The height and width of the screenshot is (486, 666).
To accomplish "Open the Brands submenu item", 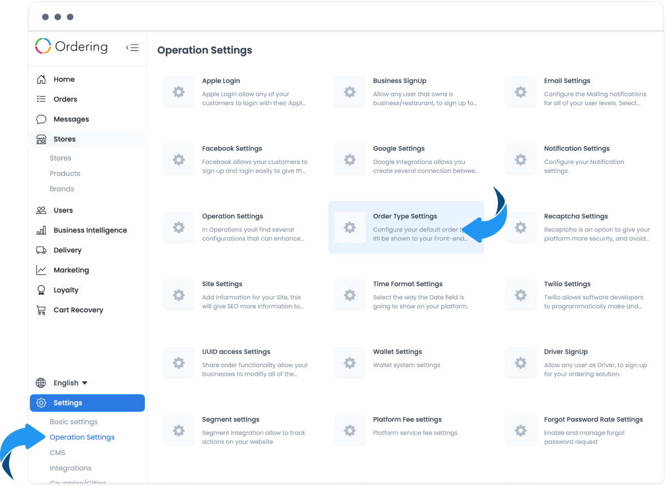I will 62,189.
